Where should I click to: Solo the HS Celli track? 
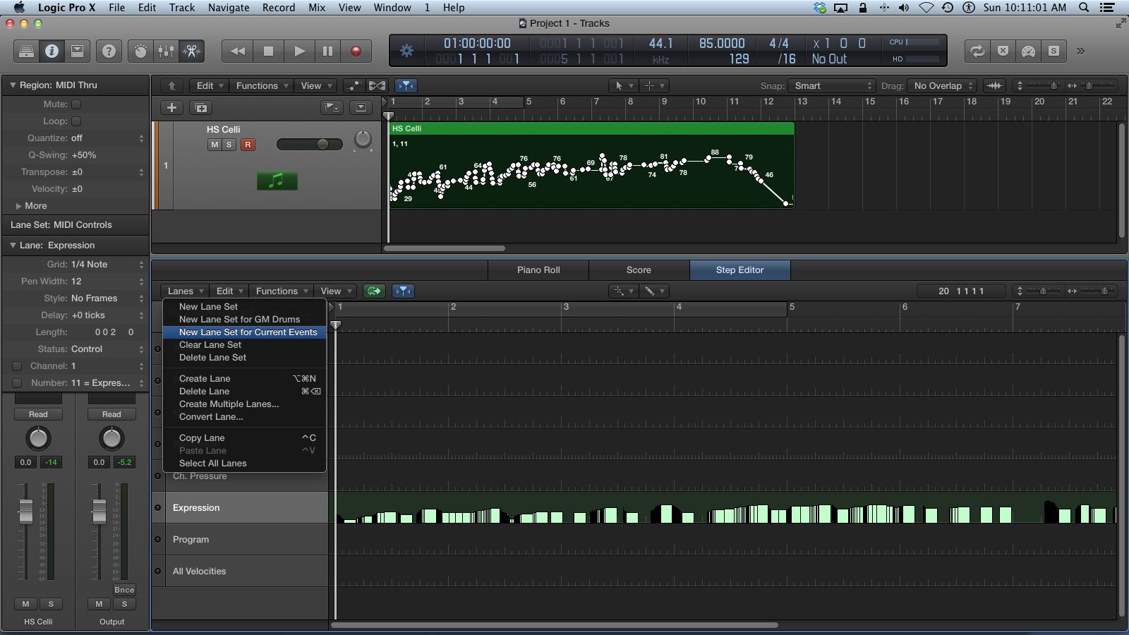229,145
